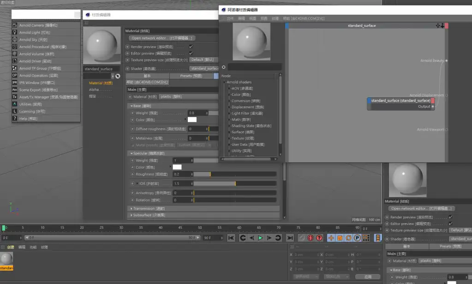The width and height of the screenshot is (472, 284).
Task: Collapse the Specular section
Action: coord(131,154)
